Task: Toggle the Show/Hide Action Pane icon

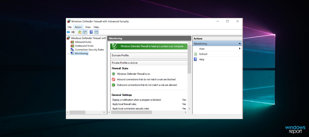Action: pyautogui.click(x=96, y=32)
